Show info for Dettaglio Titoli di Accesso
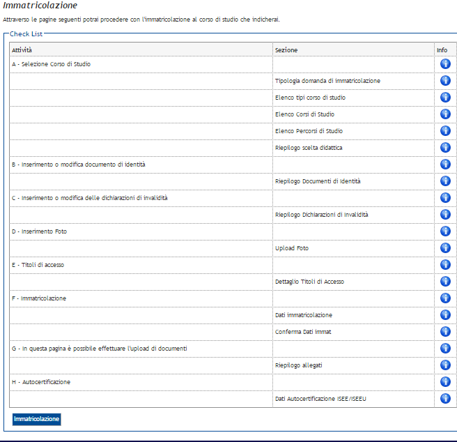457x442 pixels. (445, 281)
